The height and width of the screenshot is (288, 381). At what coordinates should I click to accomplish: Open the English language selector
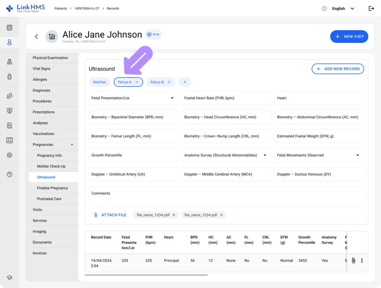(343, 9)
